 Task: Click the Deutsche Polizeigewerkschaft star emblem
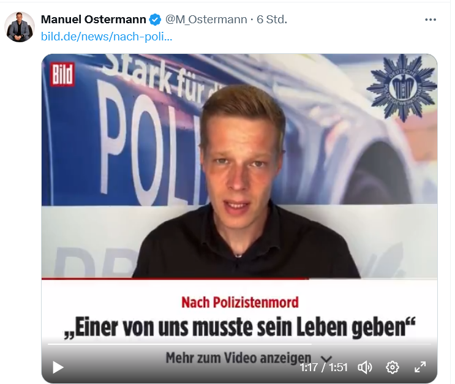(x=402, y=88)
